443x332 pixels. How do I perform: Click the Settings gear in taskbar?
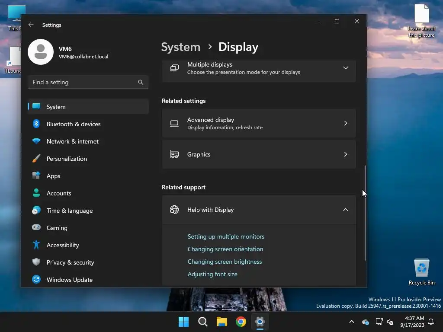click(260, 322)
